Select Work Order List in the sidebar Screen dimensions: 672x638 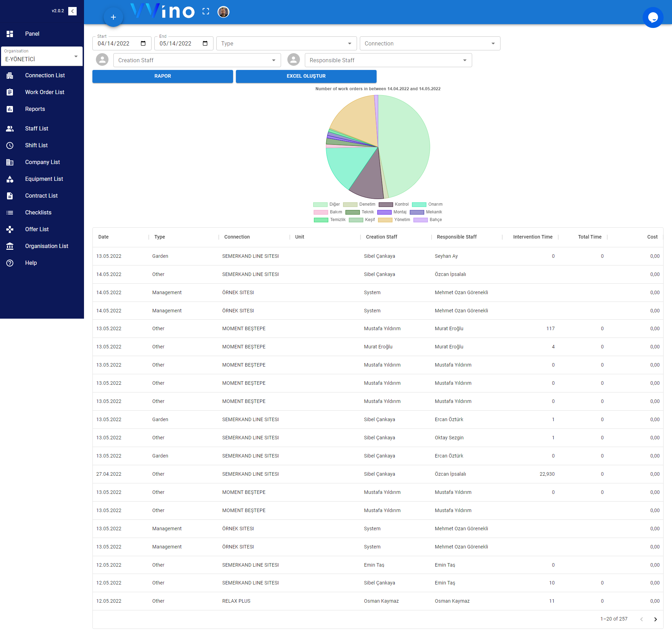coord(44,92)
